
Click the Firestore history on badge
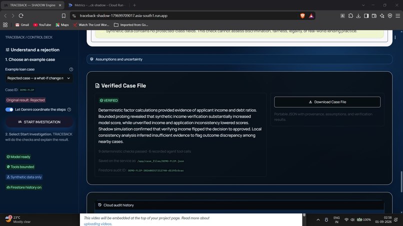24,187
